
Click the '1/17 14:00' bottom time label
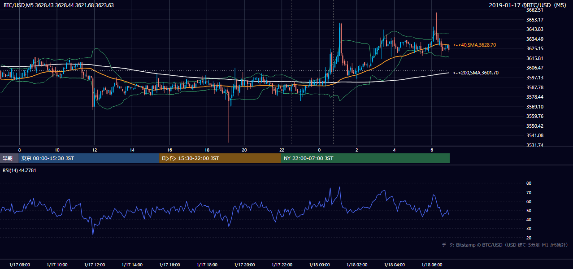coord(132,265)
